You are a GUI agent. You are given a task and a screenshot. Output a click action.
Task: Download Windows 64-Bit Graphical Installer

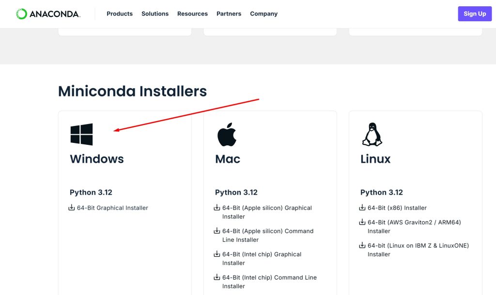112,208
